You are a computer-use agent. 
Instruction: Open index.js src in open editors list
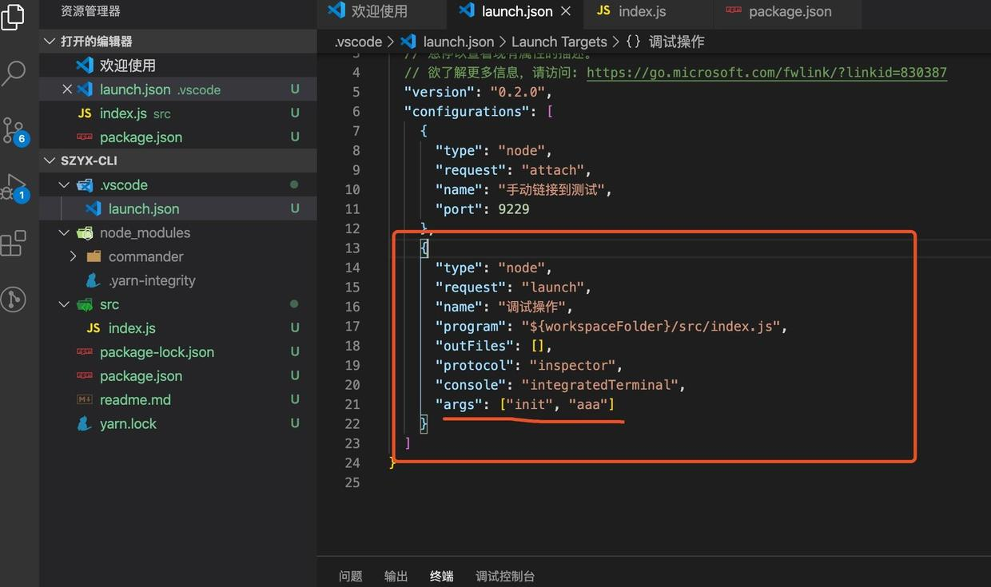tap(177, 113)
